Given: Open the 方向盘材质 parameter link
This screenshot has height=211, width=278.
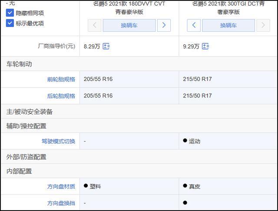Looking at the screenshot, I should coord(61,187).
